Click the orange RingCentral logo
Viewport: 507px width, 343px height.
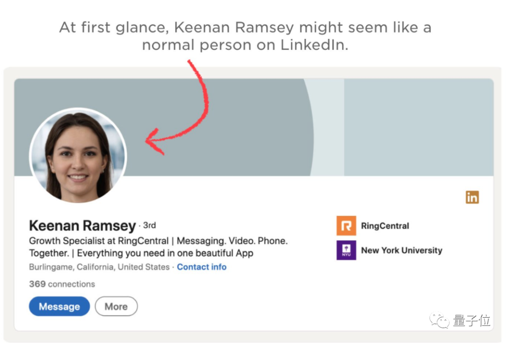[346, 226]
